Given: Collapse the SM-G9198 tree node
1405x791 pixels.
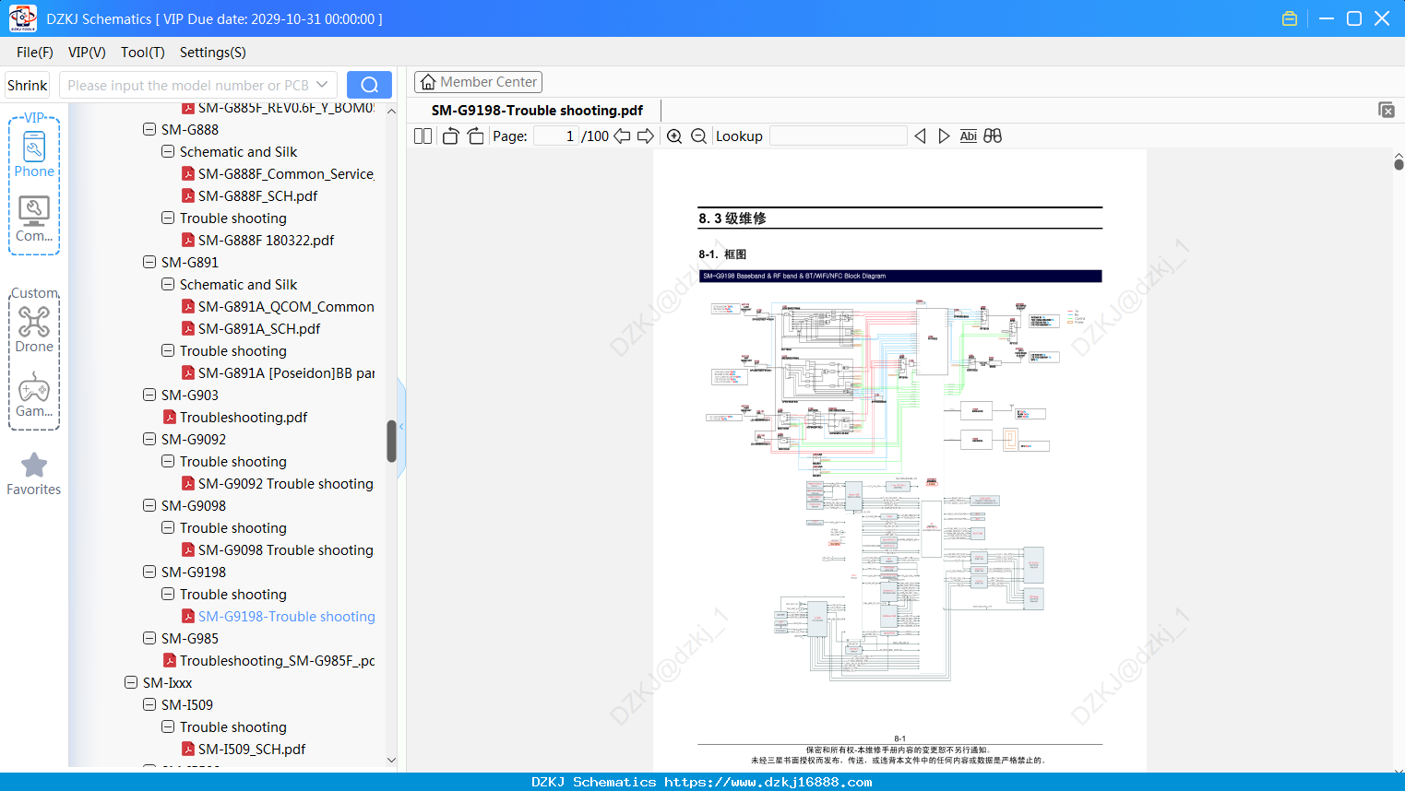Looking at the screenshot, I should point(149,572).
